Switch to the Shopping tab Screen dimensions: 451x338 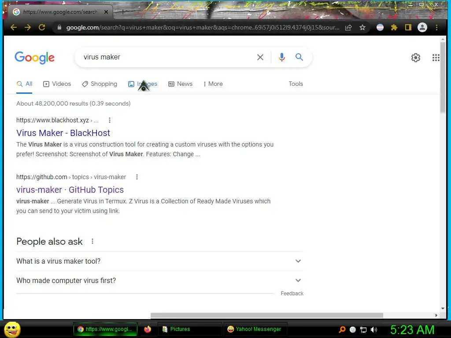click(100, 84)
